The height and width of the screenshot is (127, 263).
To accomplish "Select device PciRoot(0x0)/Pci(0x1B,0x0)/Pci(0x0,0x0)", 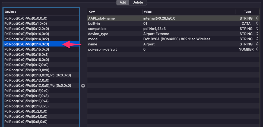I will [x=38, y=75].
